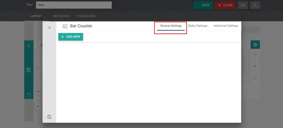
Task: Collapse teal panel with up chevron
Action: pos(29,94)
